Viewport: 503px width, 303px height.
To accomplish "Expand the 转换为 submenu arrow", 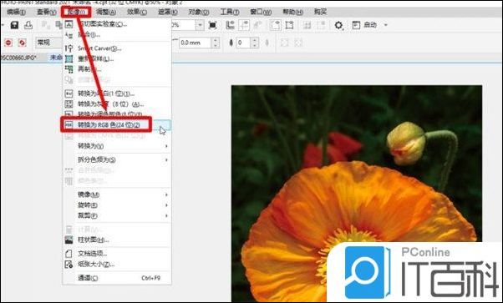I will 166,146.
